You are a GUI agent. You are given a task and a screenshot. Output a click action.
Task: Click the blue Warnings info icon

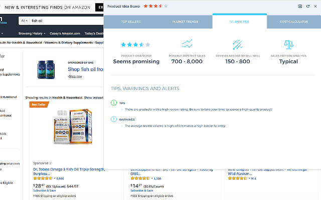point(114,119)
